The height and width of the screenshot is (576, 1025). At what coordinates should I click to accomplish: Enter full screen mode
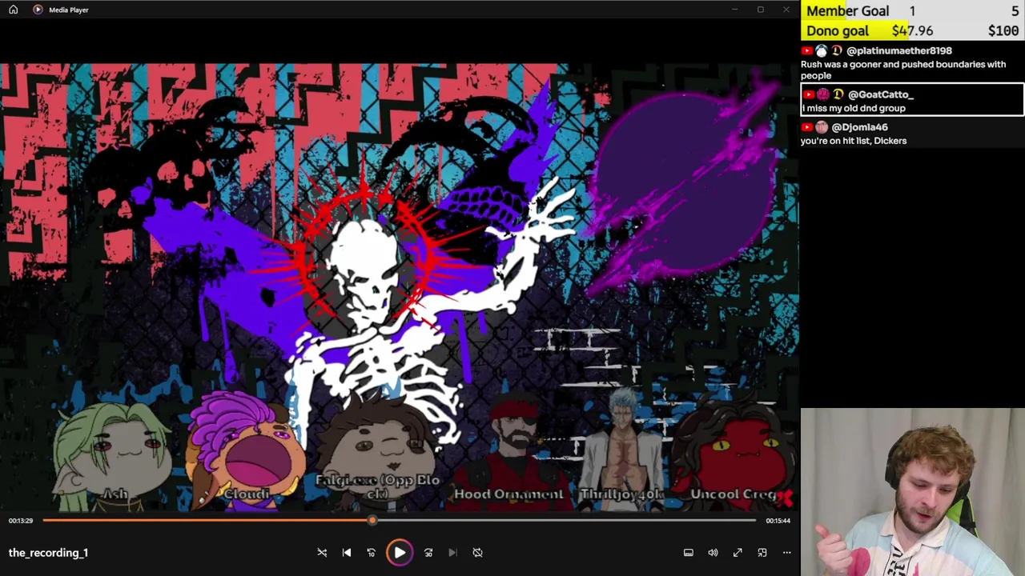(738, 553)
